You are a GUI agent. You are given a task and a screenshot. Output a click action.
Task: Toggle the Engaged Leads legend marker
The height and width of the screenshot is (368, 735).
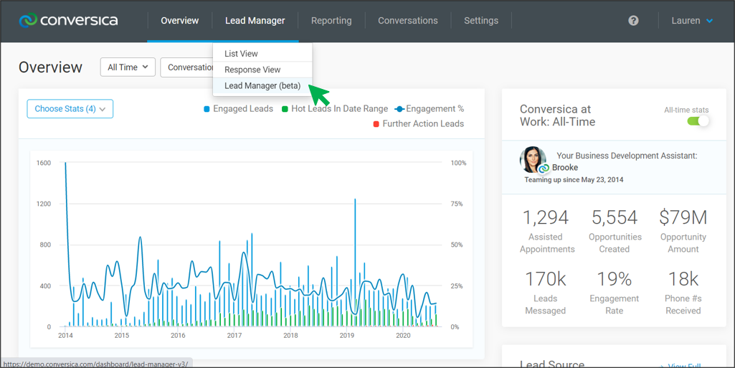(207, 109)
